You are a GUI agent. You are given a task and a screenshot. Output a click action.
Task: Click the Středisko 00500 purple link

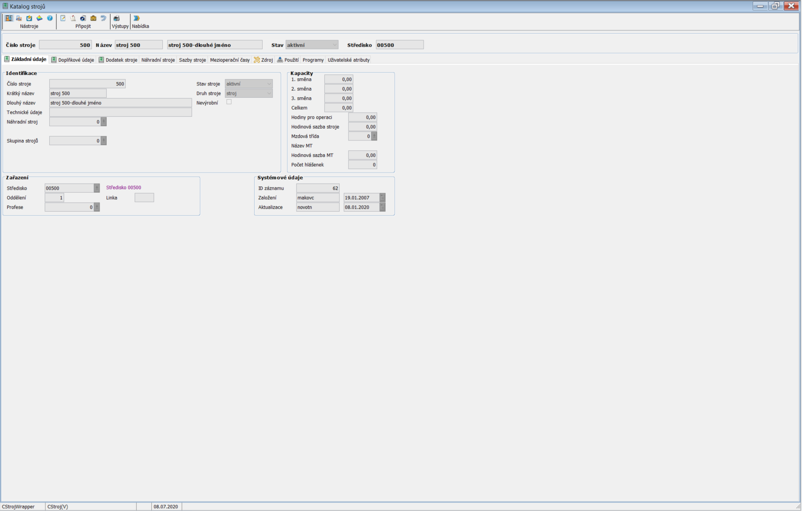[x=123, y=188]
